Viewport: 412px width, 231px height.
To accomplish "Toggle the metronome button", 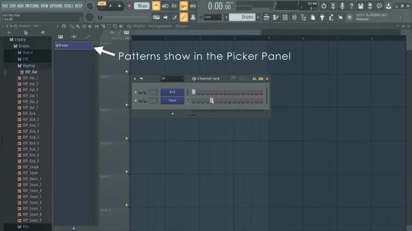I will (156, 6).
